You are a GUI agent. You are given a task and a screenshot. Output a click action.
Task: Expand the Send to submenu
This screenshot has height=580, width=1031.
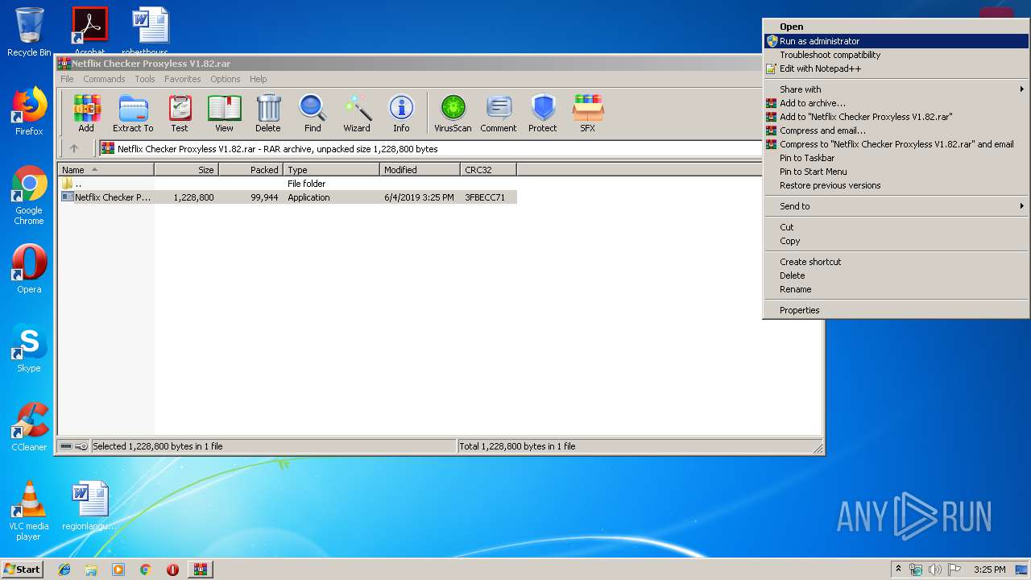point(896,206)
